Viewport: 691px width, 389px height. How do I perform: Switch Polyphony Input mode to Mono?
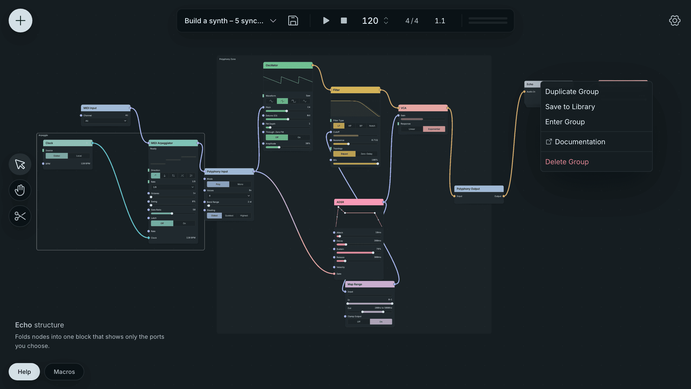[x=240, y=184]
